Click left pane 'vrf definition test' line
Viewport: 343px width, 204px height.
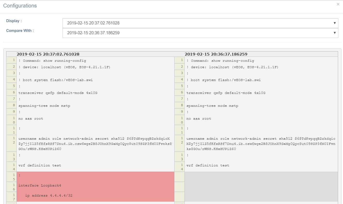pos(40,165)
